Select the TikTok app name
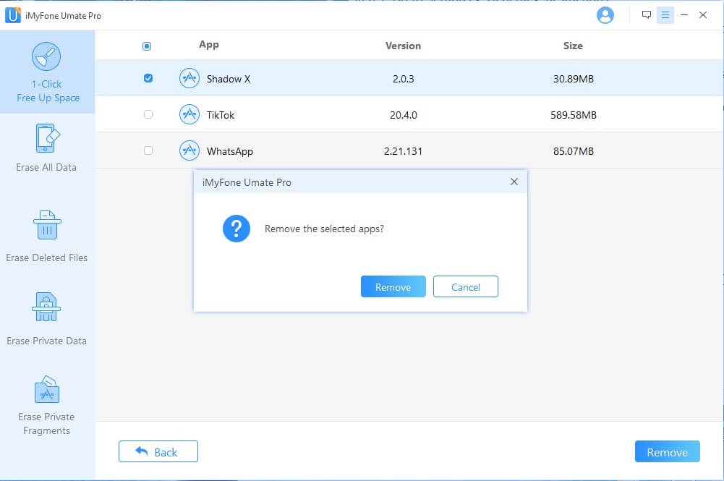Screen dimensions: 724x481 [221, 115]
